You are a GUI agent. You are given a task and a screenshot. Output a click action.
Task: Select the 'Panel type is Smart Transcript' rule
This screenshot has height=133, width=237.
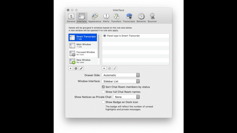(x=136, y=36)
